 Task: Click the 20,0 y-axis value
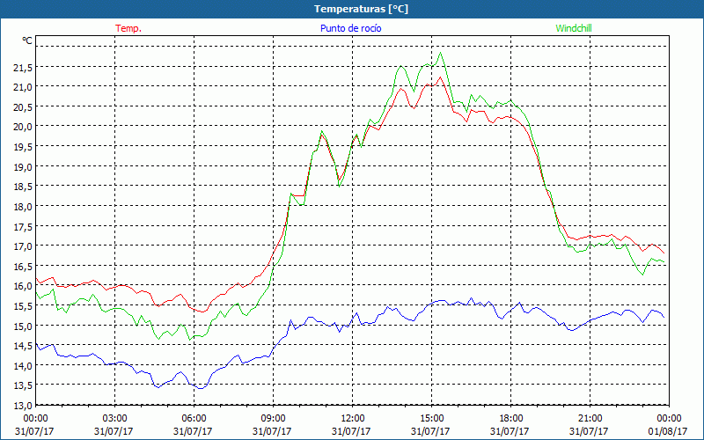(x=23, y=127)
